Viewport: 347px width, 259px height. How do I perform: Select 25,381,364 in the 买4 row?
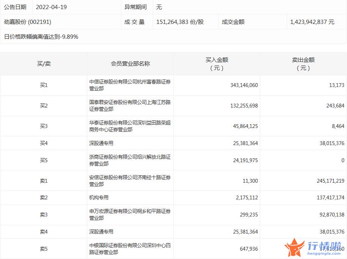245,143
